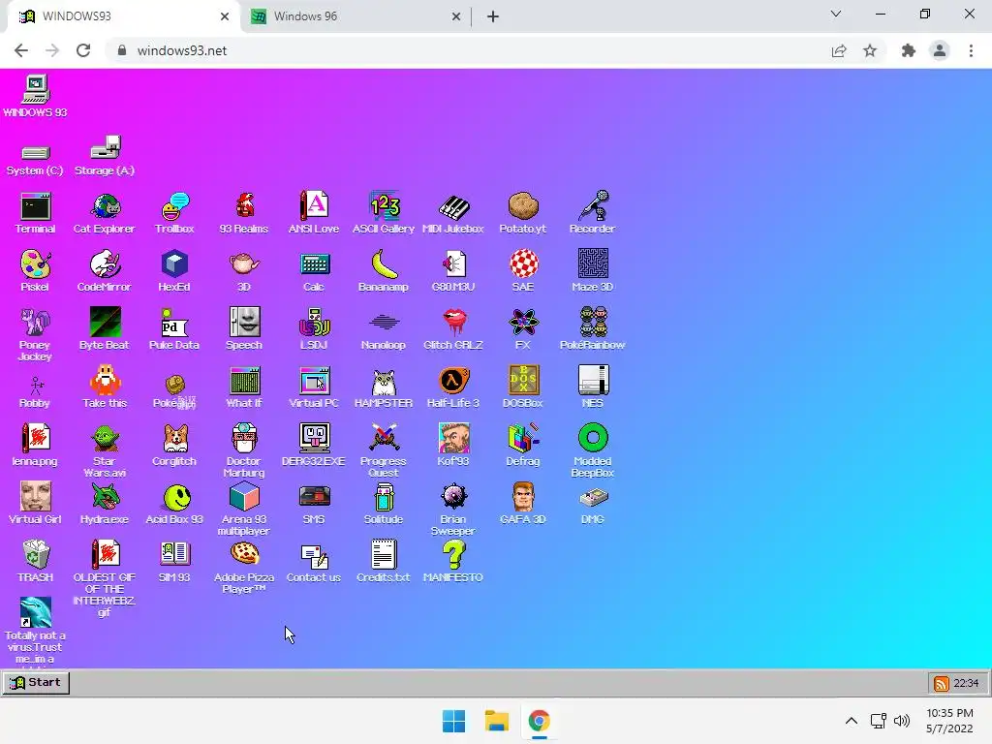
Task: Launch Brian Sweeper icon
Action: [x=453, y=510]
